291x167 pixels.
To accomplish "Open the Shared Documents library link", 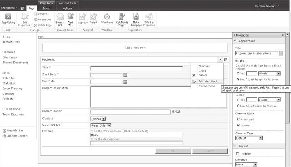I will pyautogui.click(x=15, y=62).
